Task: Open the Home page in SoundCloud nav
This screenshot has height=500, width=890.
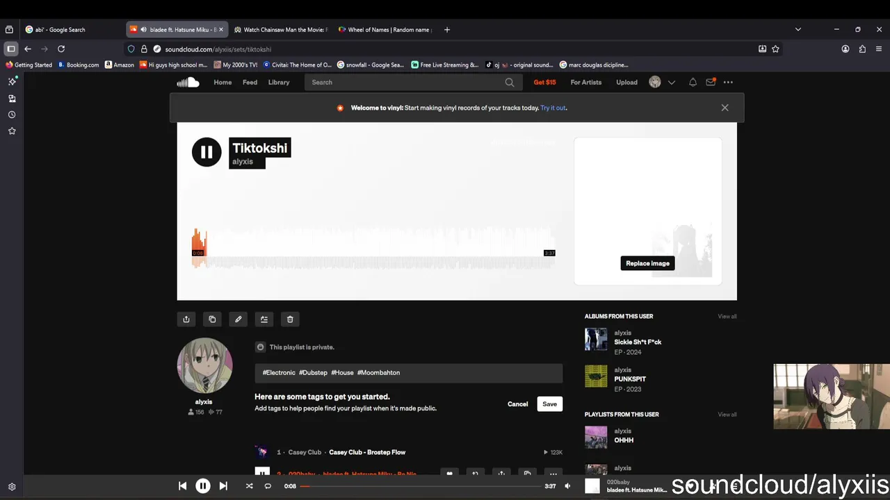Action: [222, 82]
